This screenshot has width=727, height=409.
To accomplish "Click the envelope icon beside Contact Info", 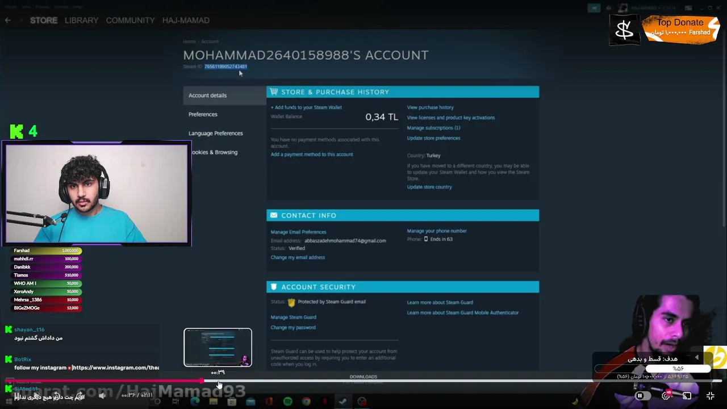I will pos(274,215).
